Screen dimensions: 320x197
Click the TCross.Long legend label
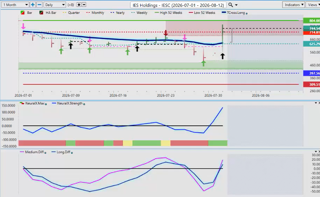coord(236,13)
